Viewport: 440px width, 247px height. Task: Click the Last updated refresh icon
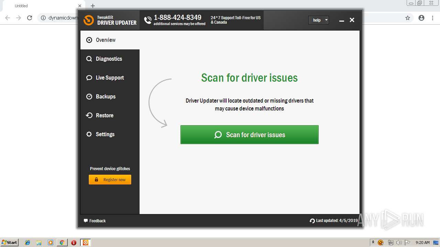pyautogui.click(x=312, y=221)
